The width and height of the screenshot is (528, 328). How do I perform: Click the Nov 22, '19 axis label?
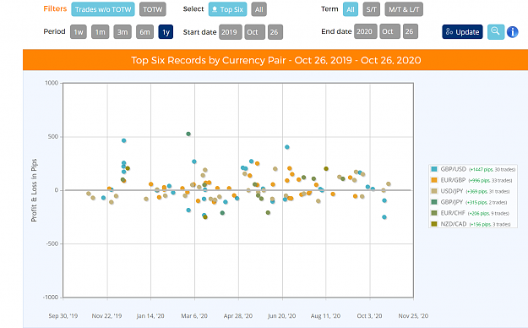[x=106, y=316]
